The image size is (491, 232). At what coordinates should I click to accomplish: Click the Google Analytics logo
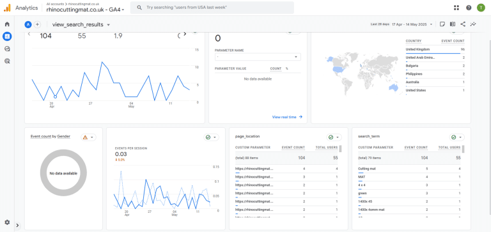7,8
